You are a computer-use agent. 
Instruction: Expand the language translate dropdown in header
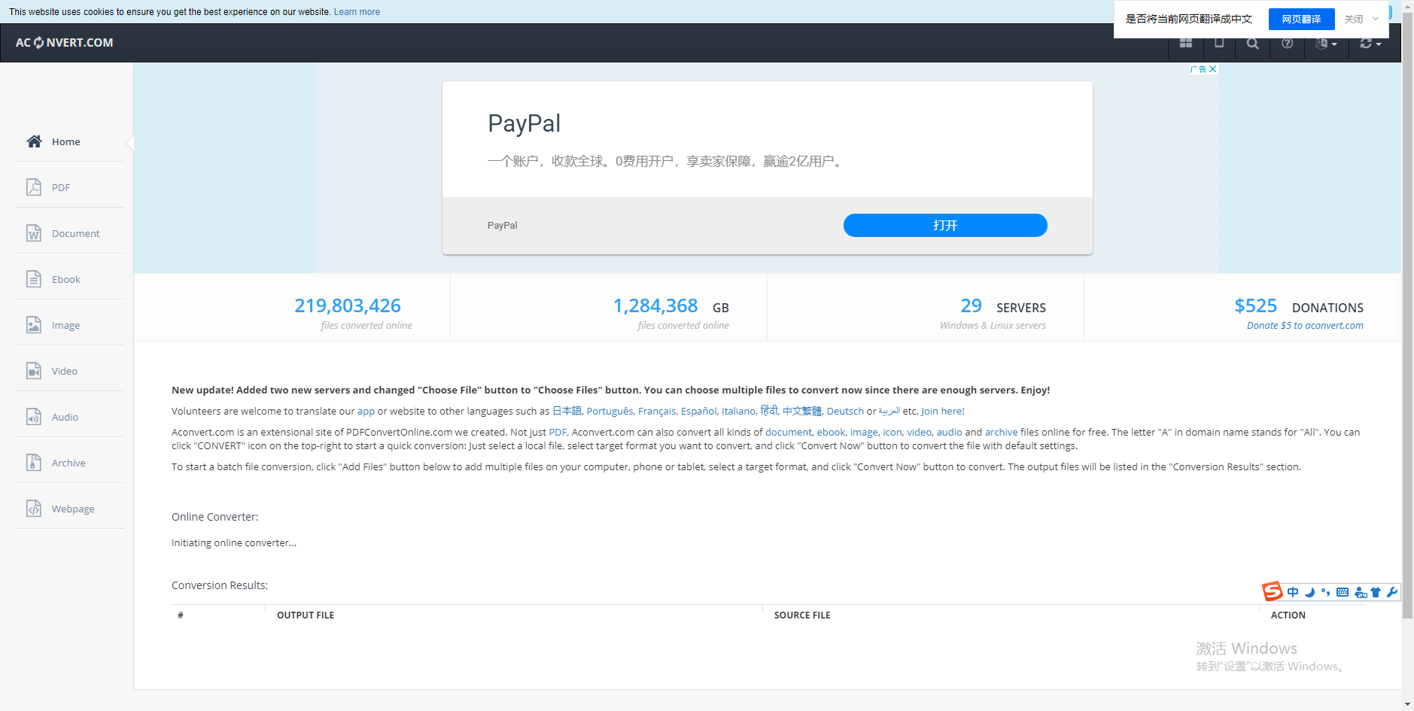pos(1326,44)
